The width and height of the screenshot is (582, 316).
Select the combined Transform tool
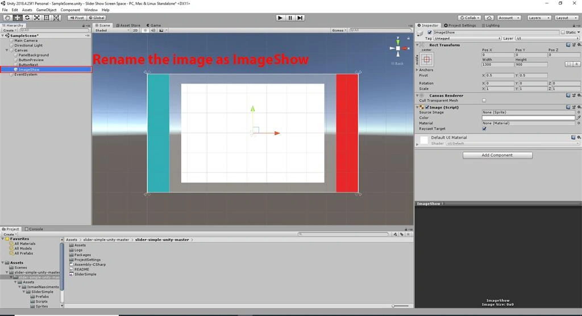[56, 18]
